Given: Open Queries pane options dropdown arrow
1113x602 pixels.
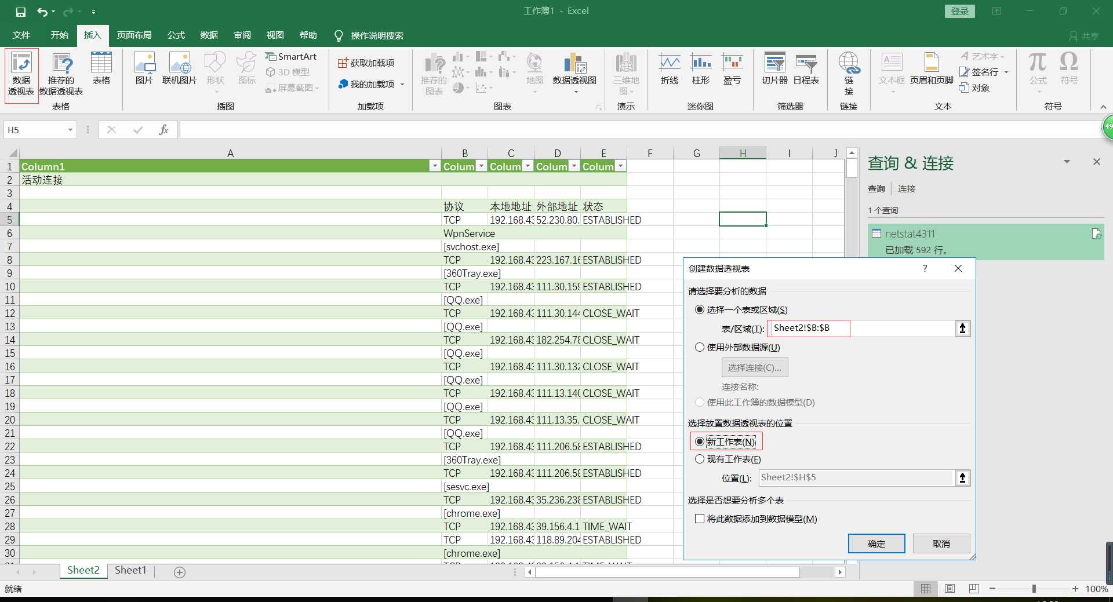Looking at the screenshot, I should (1067, 162).
